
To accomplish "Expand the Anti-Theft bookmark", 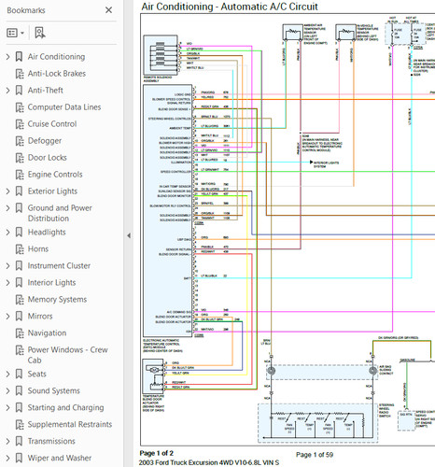I will pyautogui.click(x=8, y=91).
